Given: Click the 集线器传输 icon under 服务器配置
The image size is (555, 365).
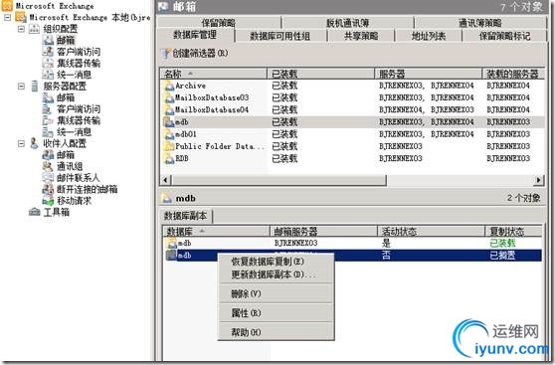Looking at the screenshot, I should (48, 120).
